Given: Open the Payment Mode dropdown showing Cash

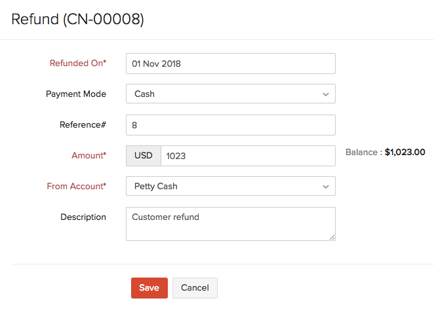Looking at the screenshot, I should (223, 94).
